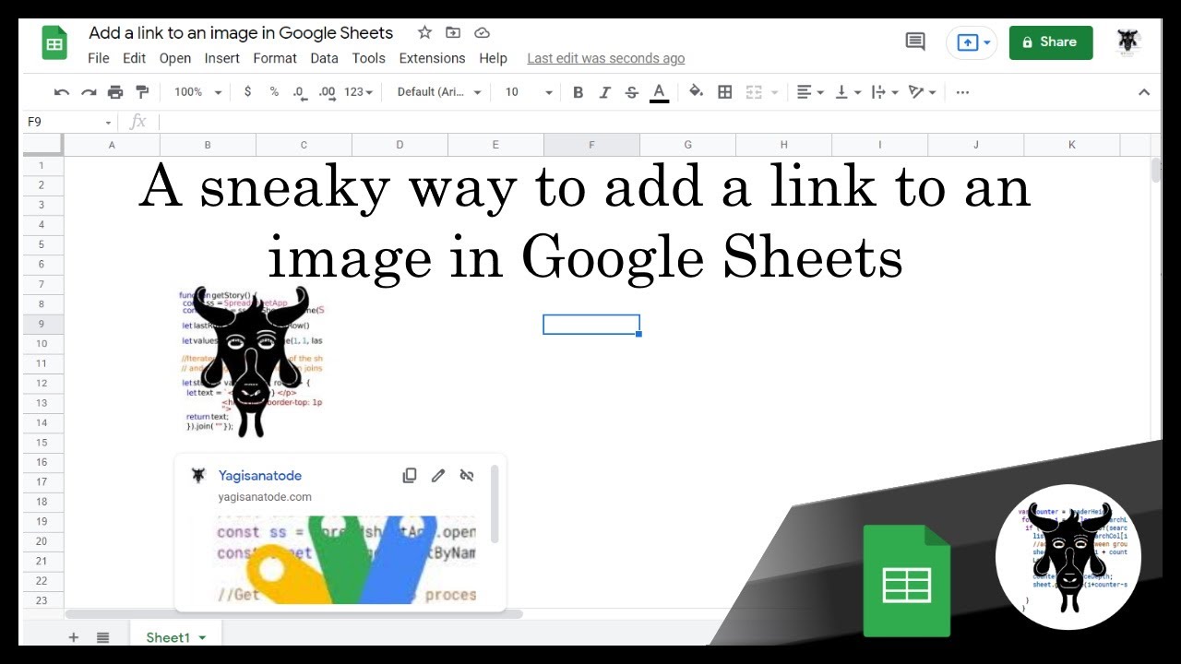Image resolution: width=1181 pixels, height=664 pixels.
Task: Click the link preview thumbnail image
Action: point(346,560)
